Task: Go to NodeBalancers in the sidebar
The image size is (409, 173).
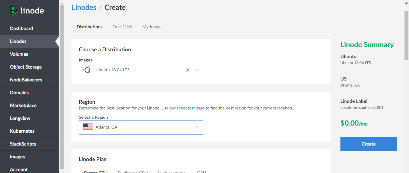Action: [26, 80]
